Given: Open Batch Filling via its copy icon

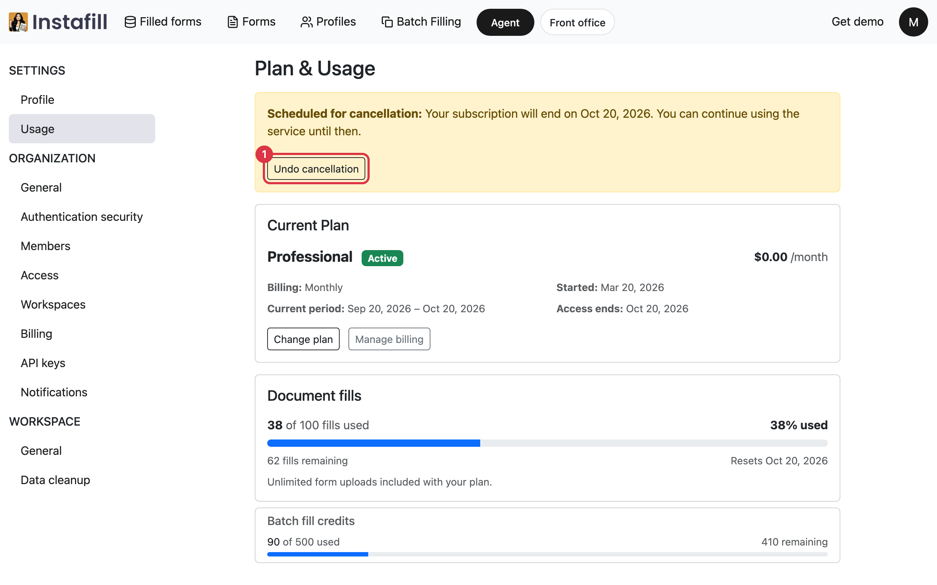Looking at the screenshot, I should 387,22.
